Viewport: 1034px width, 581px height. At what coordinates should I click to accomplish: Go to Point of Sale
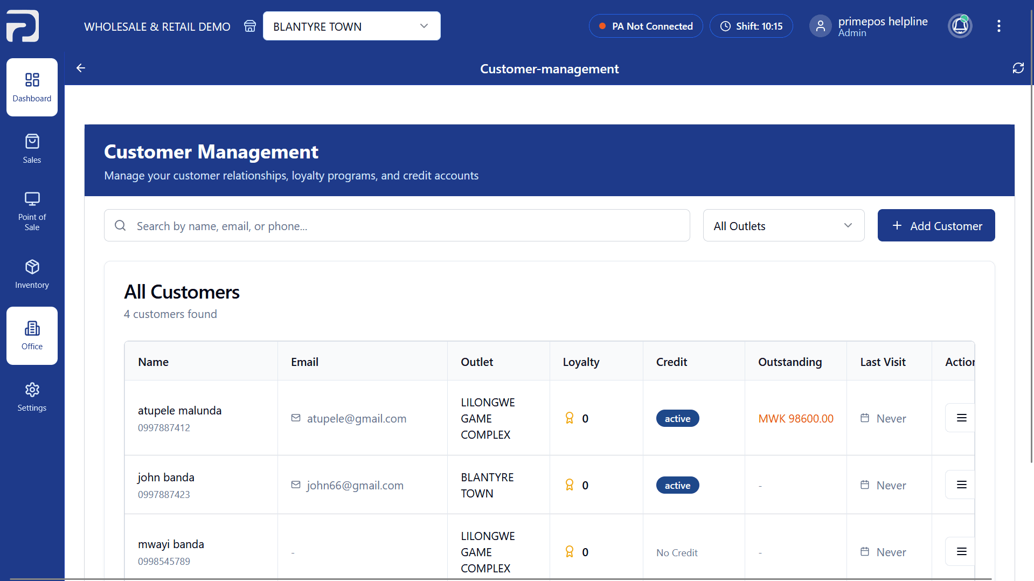pyautogui.click(x=32, y=211)
